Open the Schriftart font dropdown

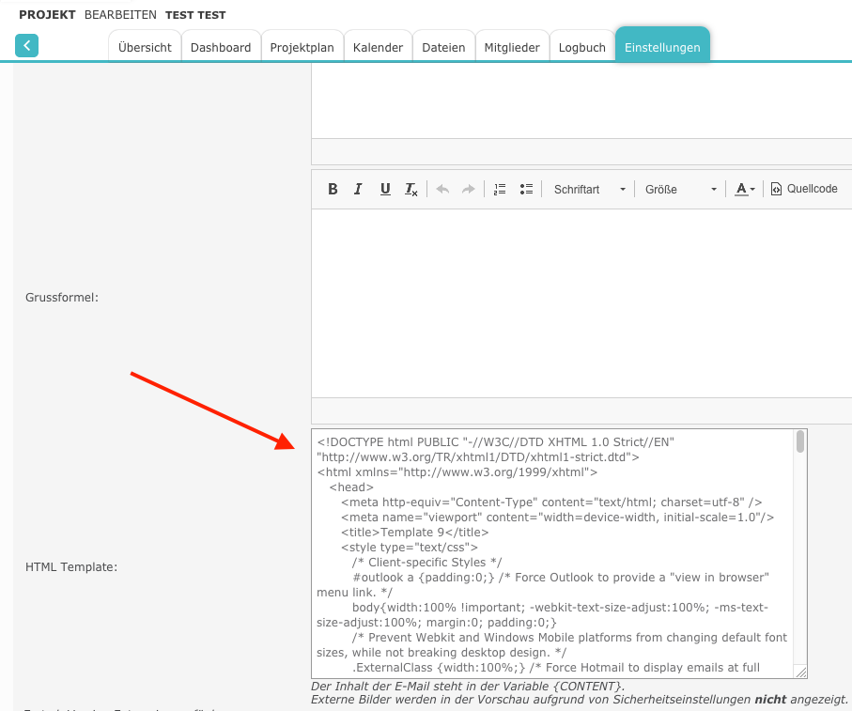click(x=589, y=189)
